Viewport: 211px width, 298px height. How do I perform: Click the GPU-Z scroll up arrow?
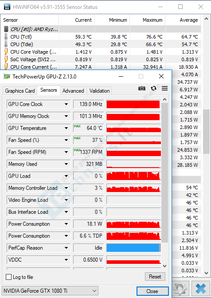(165, 99)
